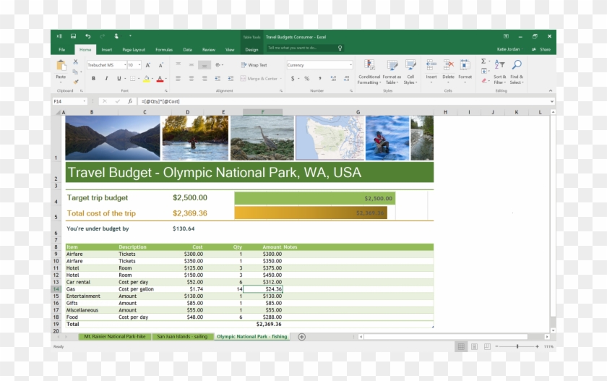Expand the formula bar chevron

pyautogui.click(x=551, y=101)
